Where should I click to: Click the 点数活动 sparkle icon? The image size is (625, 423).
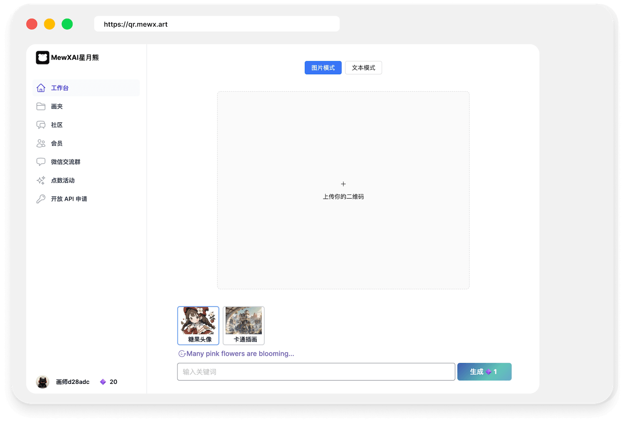click(41, 180)
